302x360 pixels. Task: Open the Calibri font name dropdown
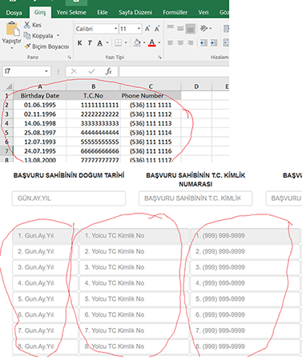pyautogui.click(x=115, y=29)
